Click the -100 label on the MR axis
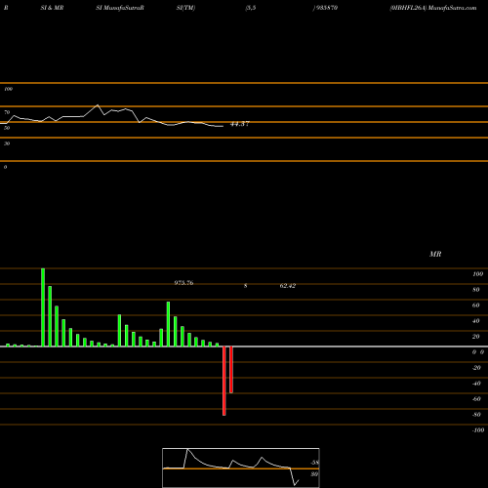Image resolution: width=488 pixels, height=488 pixels. [x=478, y=430]
